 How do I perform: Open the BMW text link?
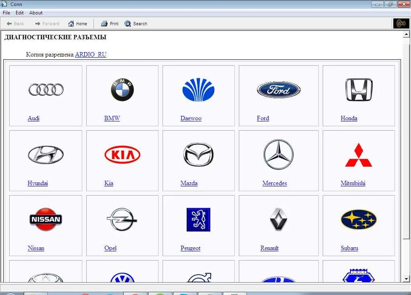(x=112, y=118)
